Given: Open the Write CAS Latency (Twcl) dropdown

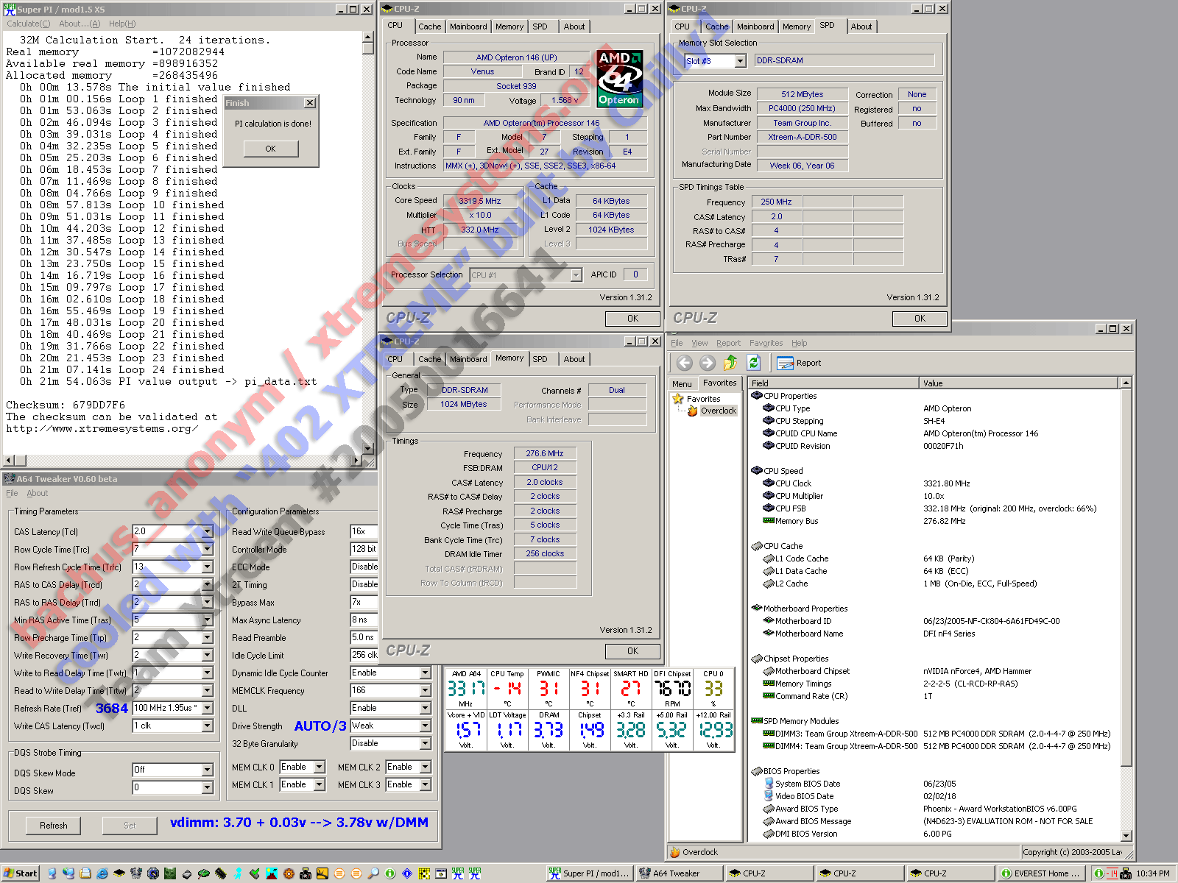Looking at the screenshot, I should pos(208,726).
